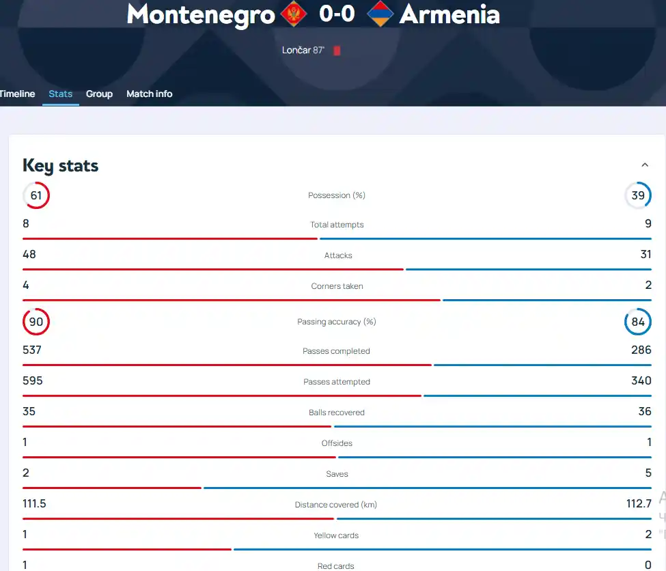Click the Key stats heading

coord(60,166)
